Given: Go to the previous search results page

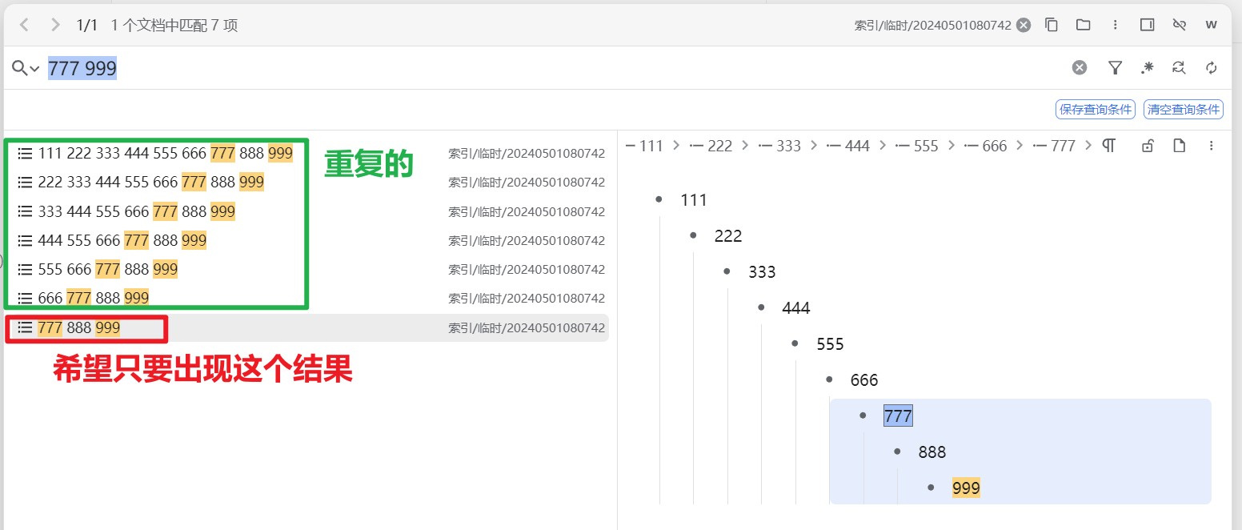Looking at the screenshot, I should (24, 25).
